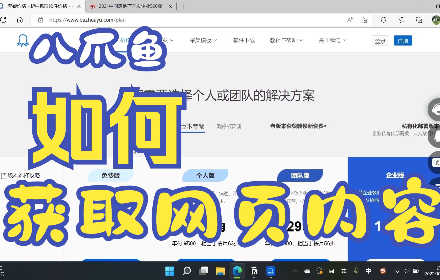Screen dimensions: 440x280
Task: Switch to Microsoft Edge on taskbar
Action: (x=237, y=271)
